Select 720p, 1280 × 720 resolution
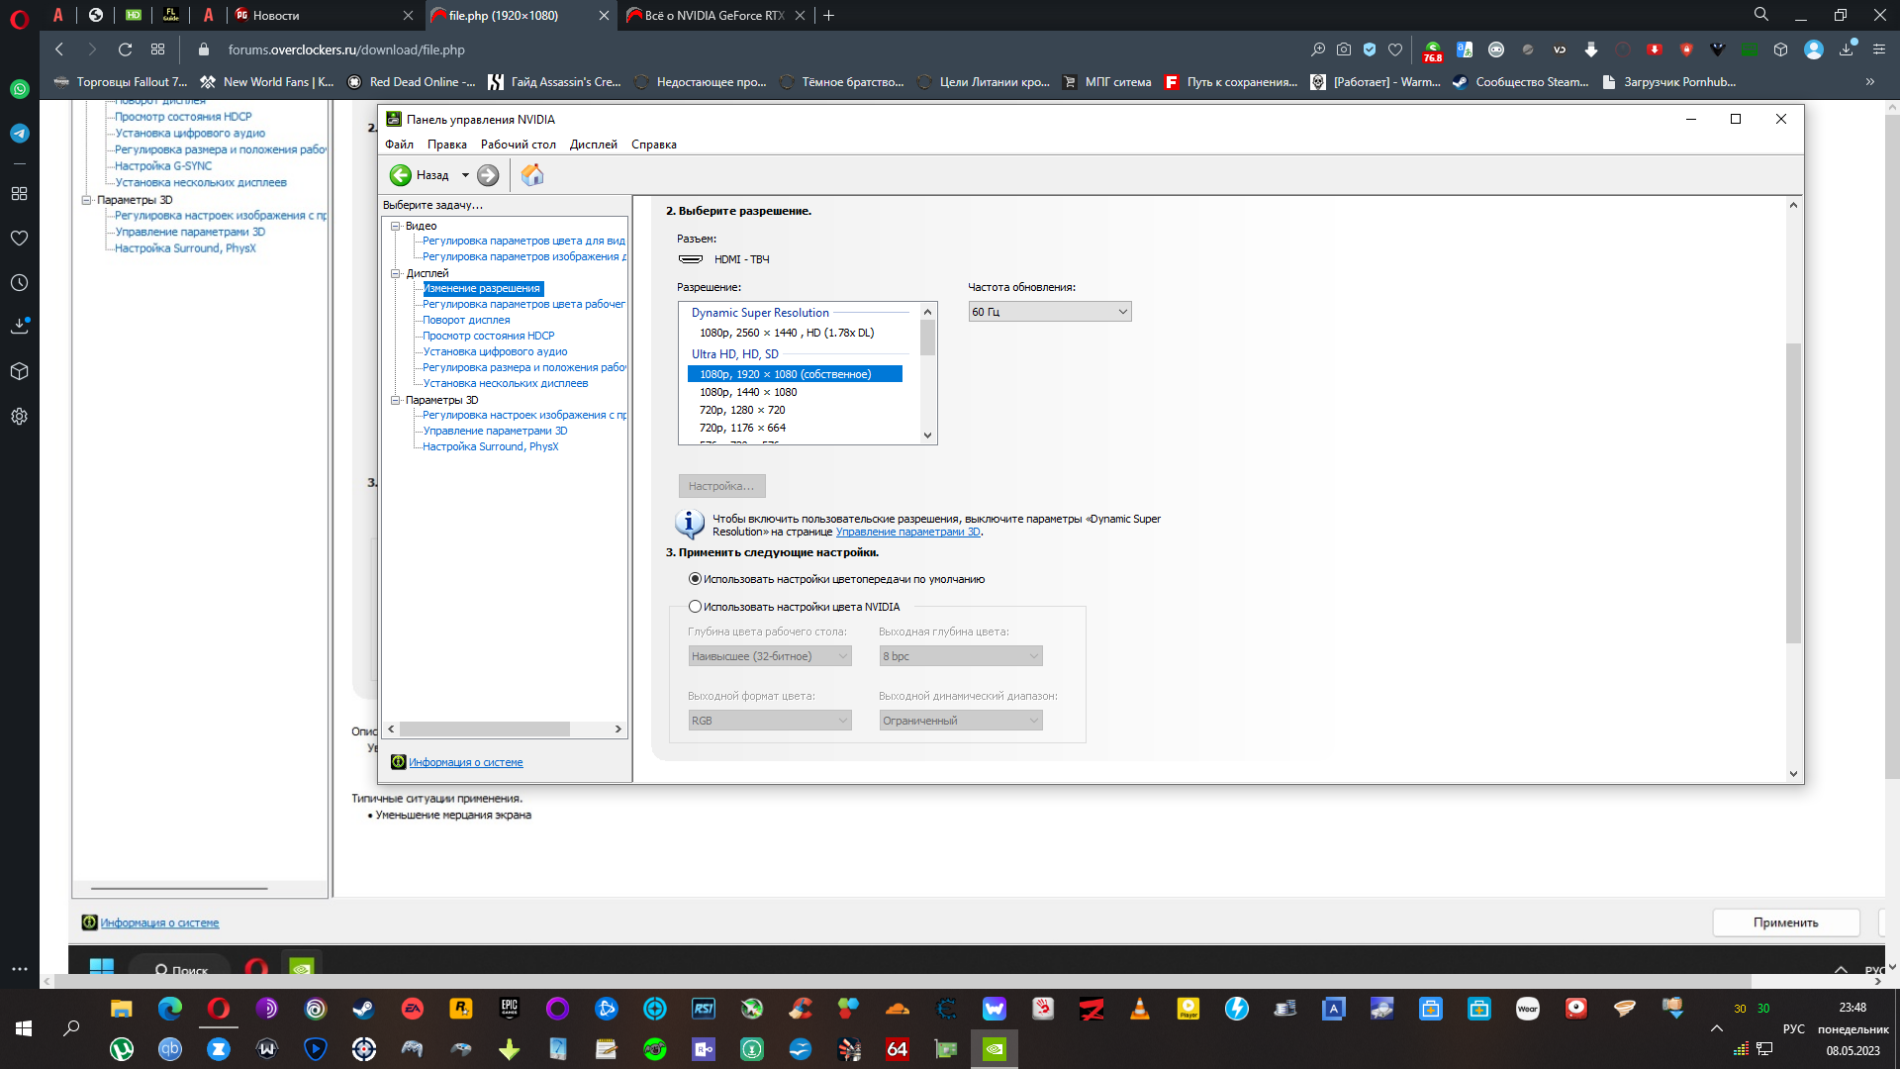1900x1069 pixels. click(742, 410)
